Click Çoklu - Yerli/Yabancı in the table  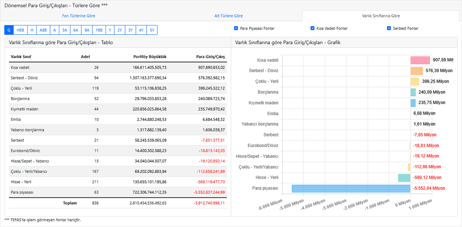pos(29,171)
